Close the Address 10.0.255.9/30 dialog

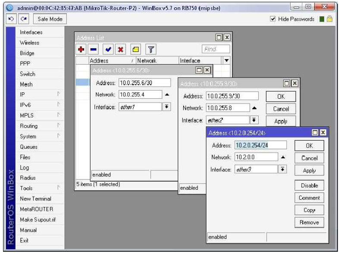point(294,83)
